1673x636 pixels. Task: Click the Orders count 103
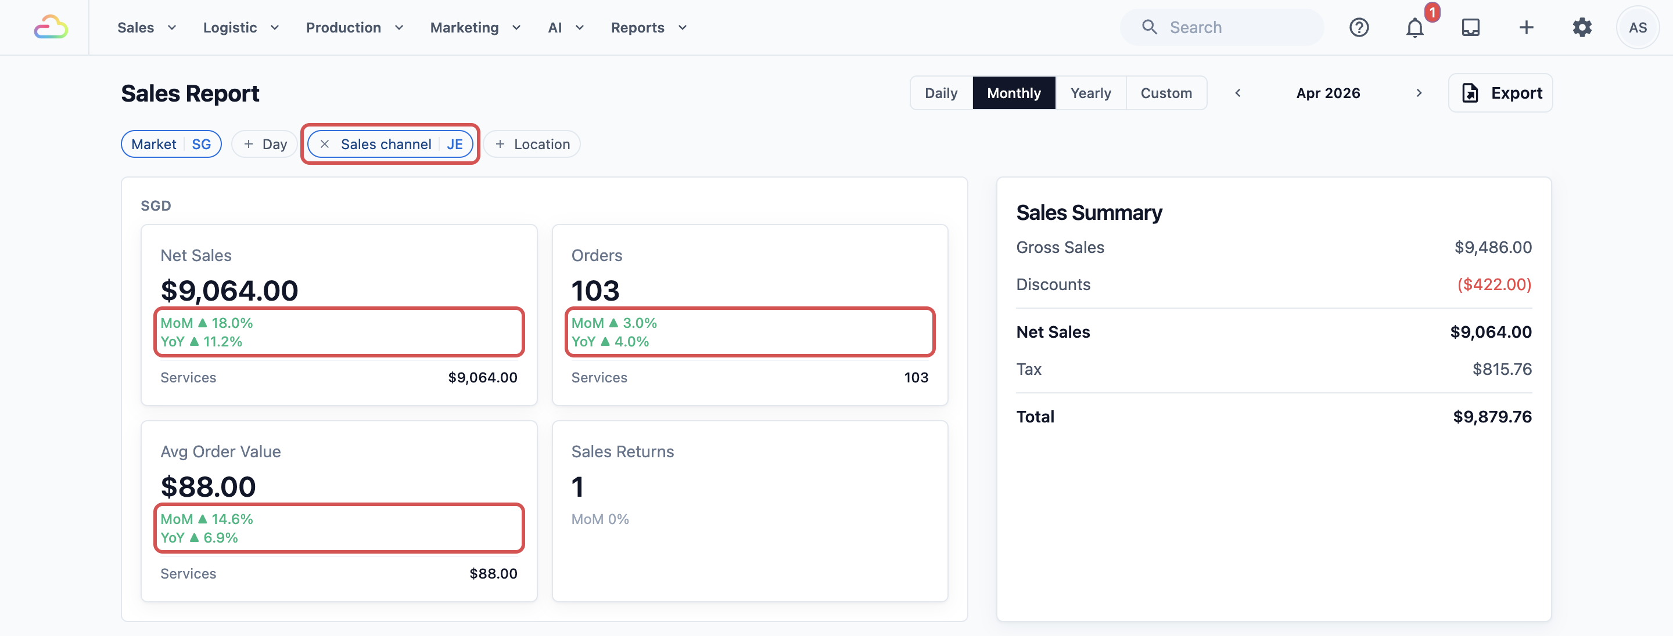click(595, 290)
